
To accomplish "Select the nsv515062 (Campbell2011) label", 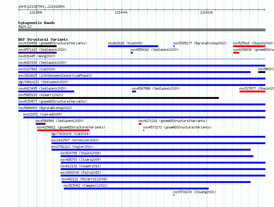I will pyautogui.click(x=86, y=185).
